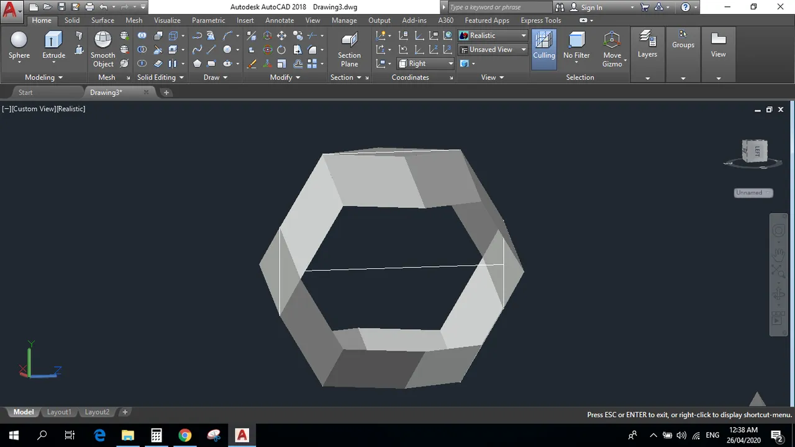Viewport: 795px width, 447px height.
Task: Open Chrome from the taskbar
Action: coord(184,435)
